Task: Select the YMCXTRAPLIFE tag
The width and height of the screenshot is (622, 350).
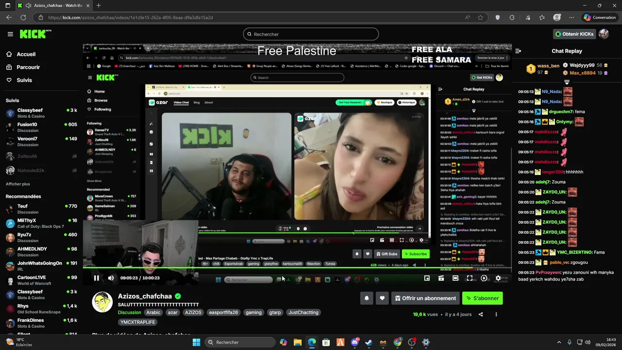Action: [x=138, y=322]
